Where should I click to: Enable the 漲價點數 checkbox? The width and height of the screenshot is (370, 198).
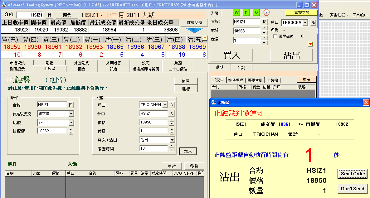(275, 36)
